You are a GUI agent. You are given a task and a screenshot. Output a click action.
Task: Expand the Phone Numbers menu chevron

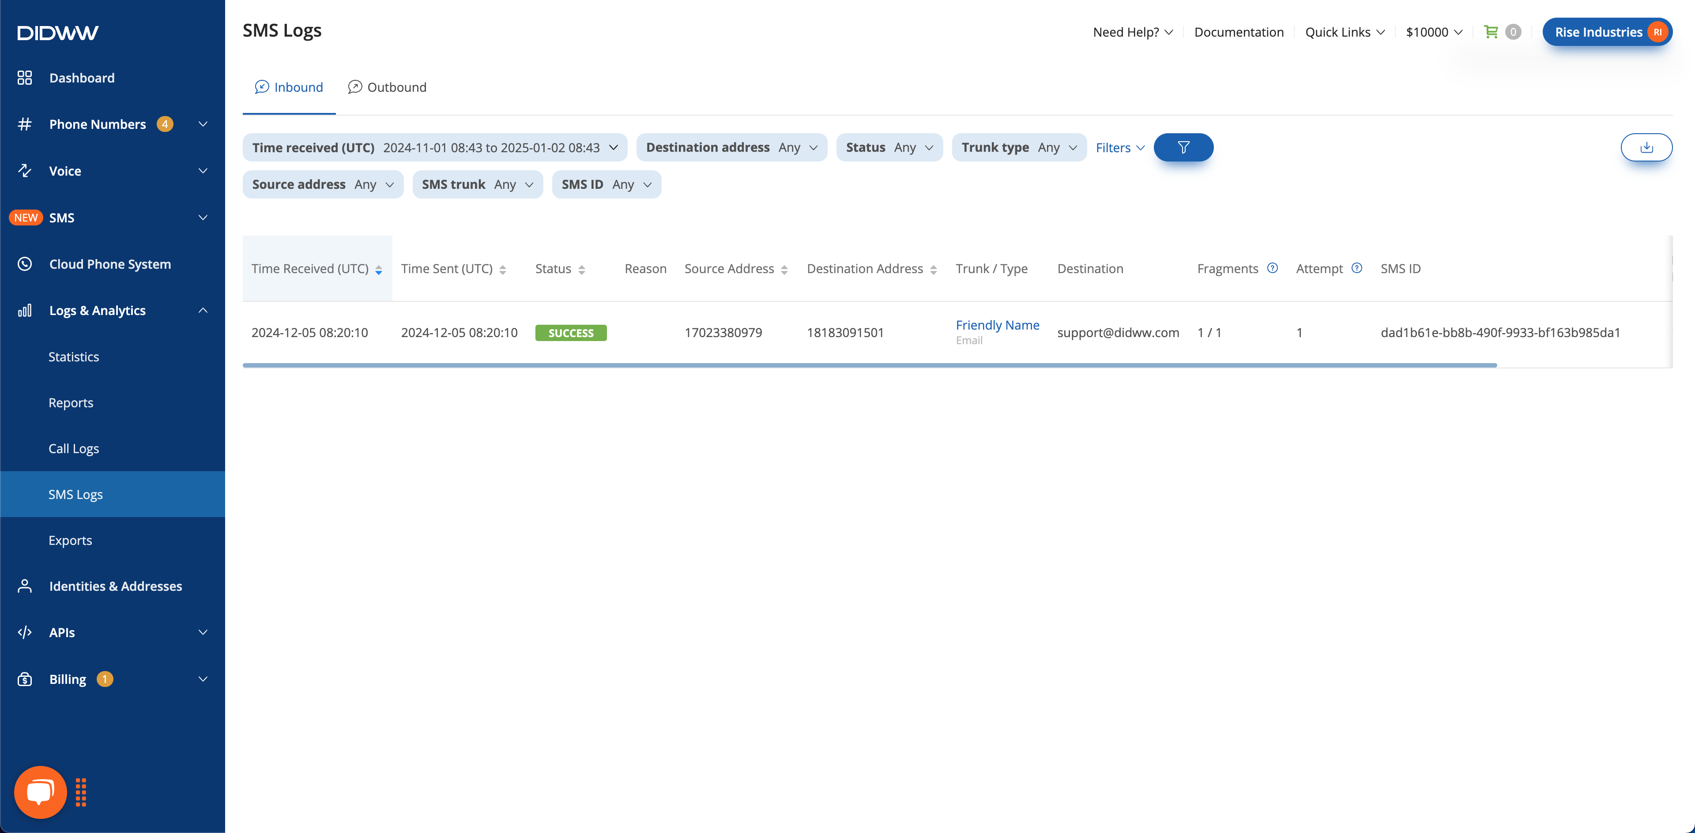[203, 124]
